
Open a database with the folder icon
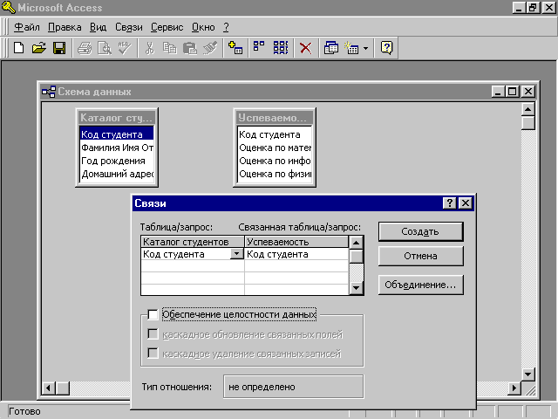38,47
